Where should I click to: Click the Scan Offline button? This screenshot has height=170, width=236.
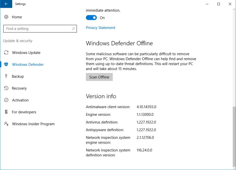pos(99,77)
